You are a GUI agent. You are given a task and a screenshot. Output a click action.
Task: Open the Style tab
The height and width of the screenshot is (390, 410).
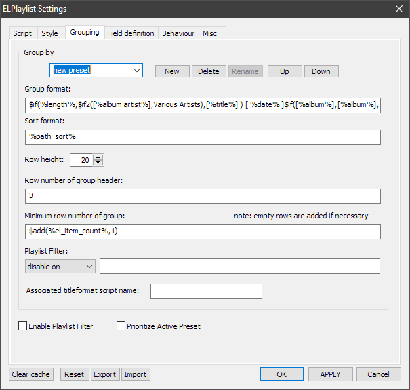coord(49,33)
